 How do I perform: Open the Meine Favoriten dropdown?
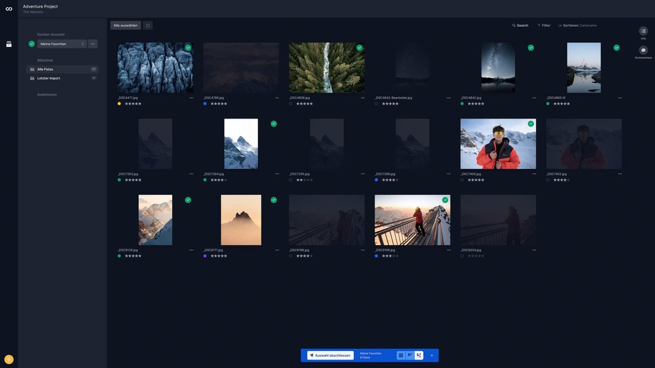(62, 44)
